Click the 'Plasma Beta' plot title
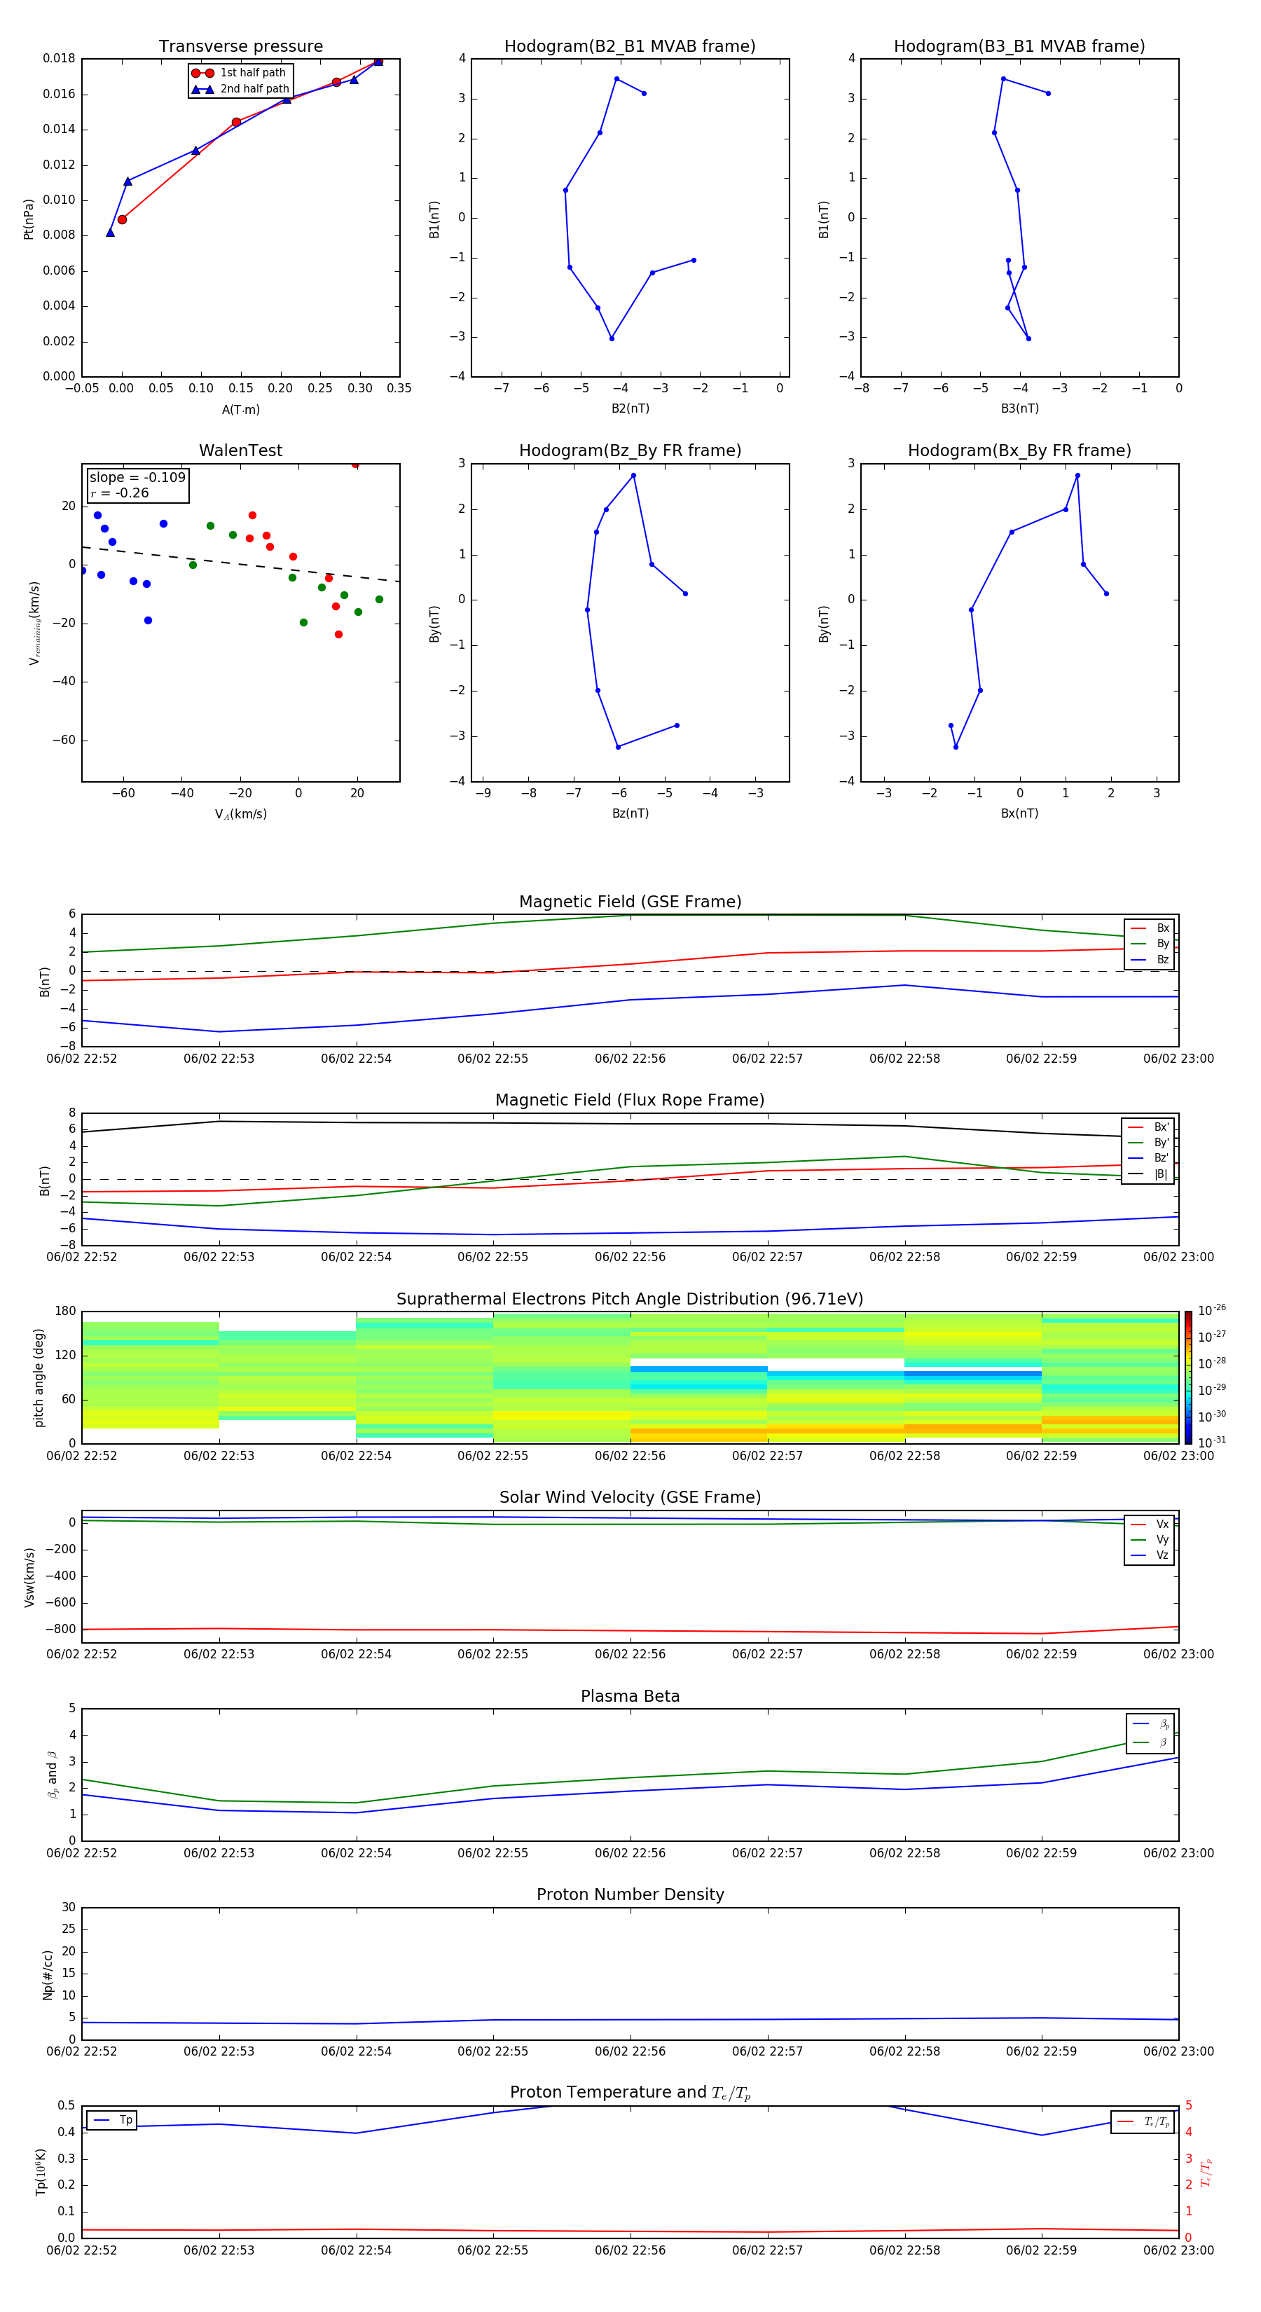This screenshot has width=1261, height=2312. (x=630, y=1696)
